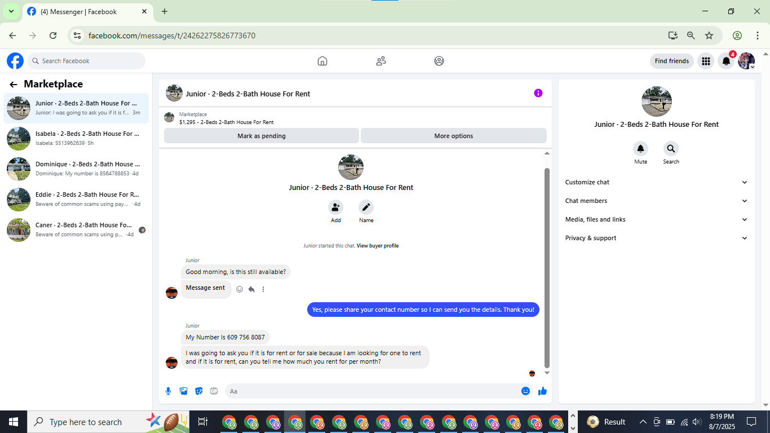Open the taskbar volume control

[697, 422]
